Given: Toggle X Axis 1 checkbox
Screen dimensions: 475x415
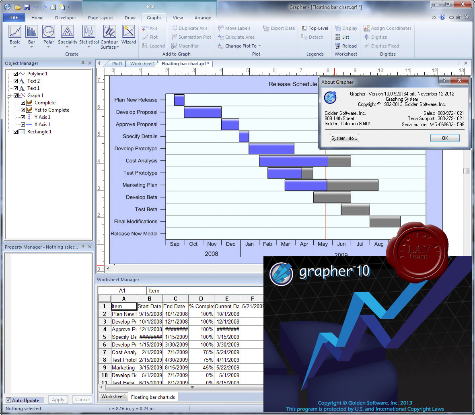Looking at the screenshot, I should pos(23,124).
